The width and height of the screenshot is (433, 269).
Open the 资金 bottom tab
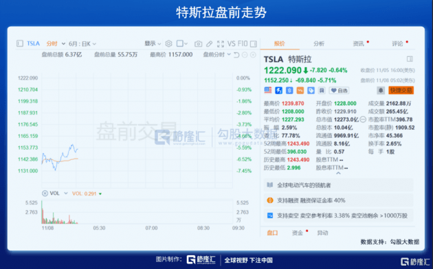click(x=298, y=233)
